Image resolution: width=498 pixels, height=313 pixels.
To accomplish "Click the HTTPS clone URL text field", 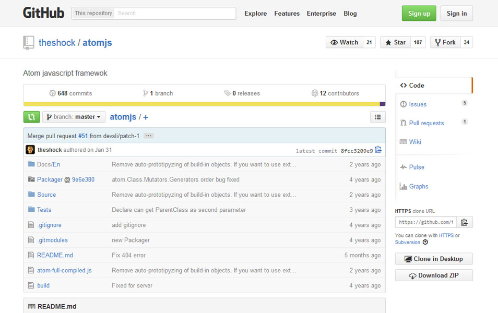I will [x=425, y=222].
